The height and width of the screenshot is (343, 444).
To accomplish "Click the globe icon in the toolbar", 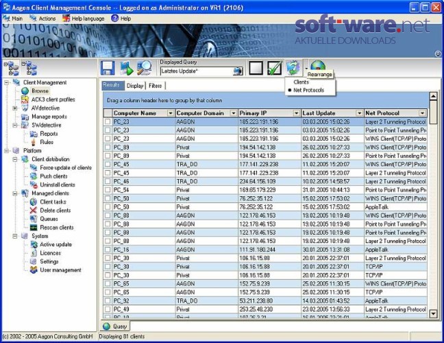I will [x=319, y=66].
